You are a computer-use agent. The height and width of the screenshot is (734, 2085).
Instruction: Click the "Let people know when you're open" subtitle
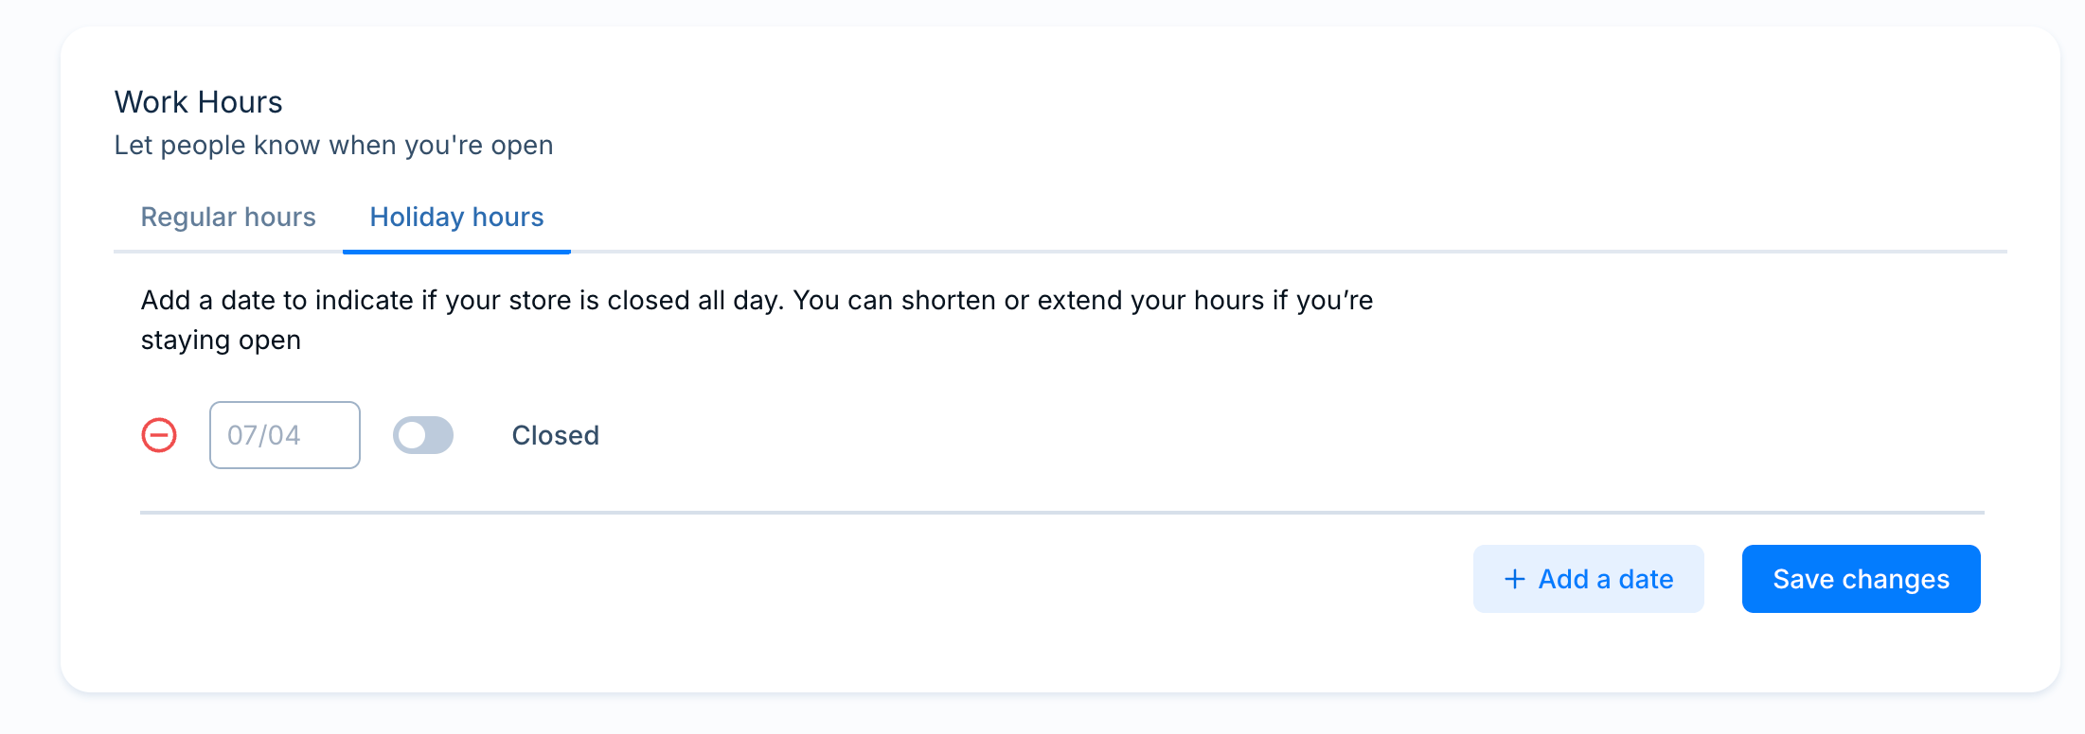(x=333, y=146)
